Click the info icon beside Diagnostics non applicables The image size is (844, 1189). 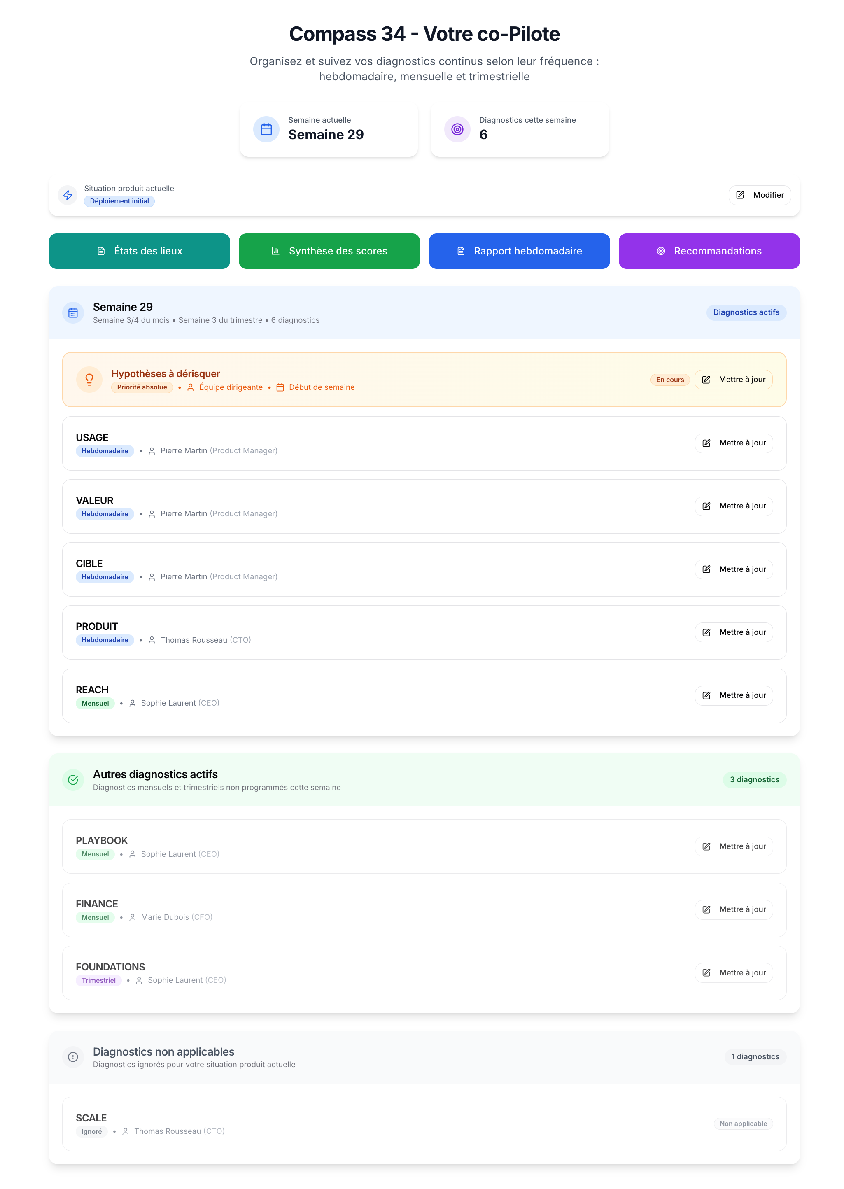(73, 1058)
